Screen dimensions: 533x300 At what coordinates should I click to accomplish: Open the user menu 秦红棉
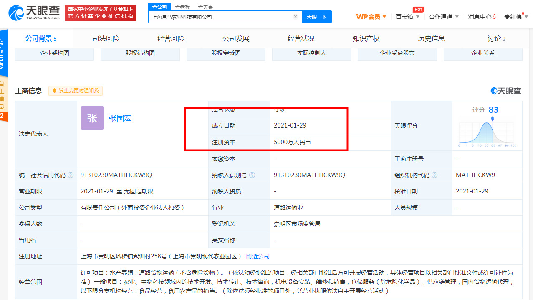point(516,17)
